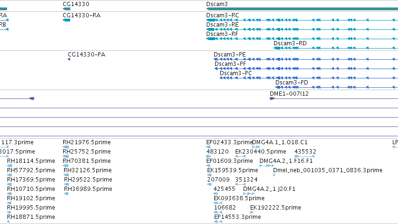Click the Dmel_neb_001035_0371_0836.3prime arrow glyph
This screenshot has height=224, width=398.
[274, 175]
